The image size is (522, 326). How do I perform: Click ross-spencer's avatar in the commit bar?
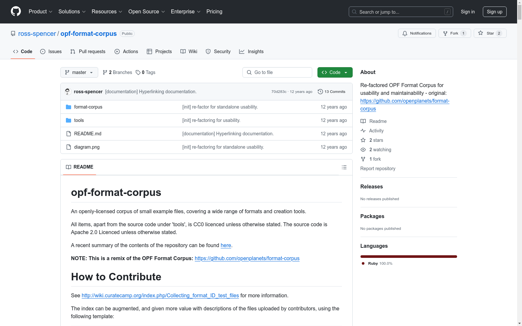pos(68,92)
